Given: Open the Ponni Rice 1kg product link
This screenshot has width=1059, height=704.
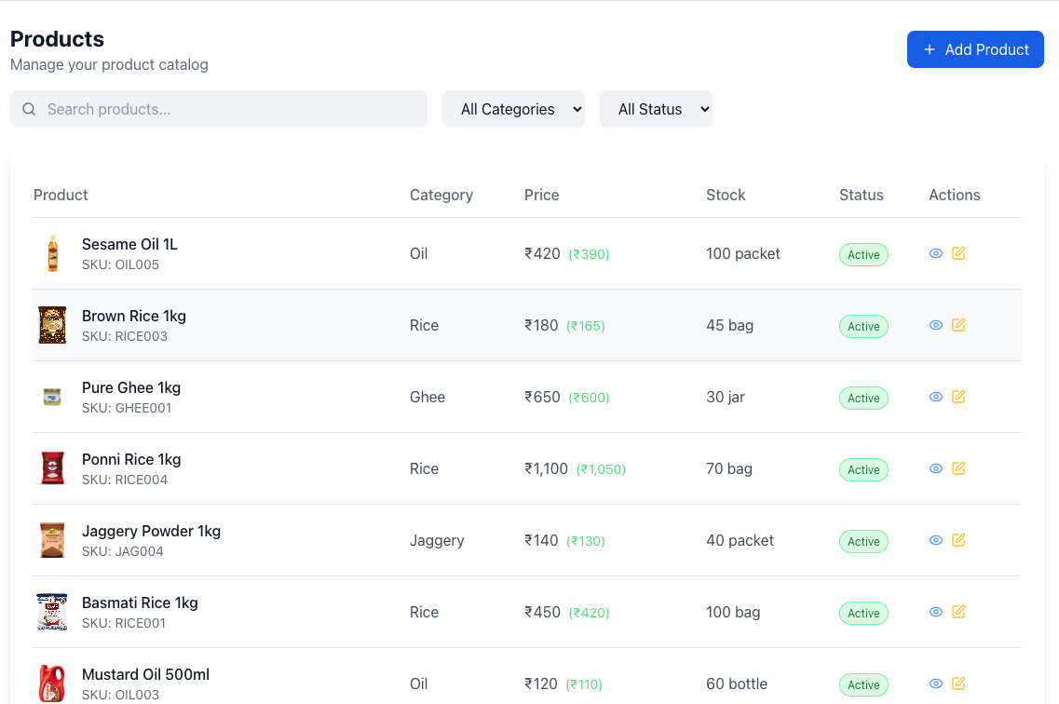Looking at the screenshot, I should [x=131, y=459].
